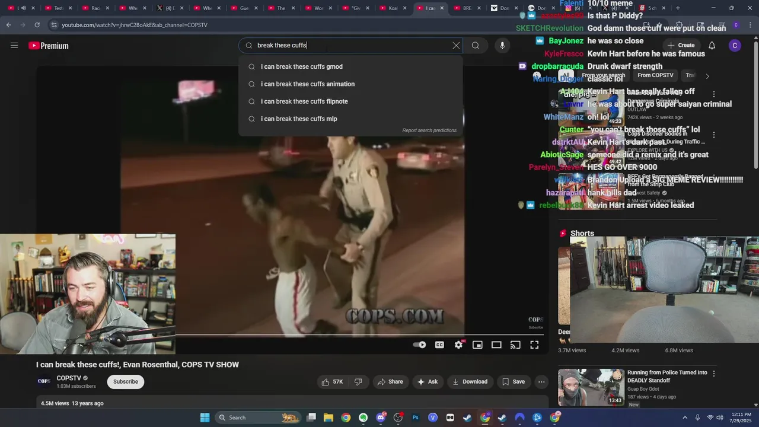Open options for Cops Discover Bodies video
Image resolution: width=759 pixels, height=427 pixels.
point(714,135)
